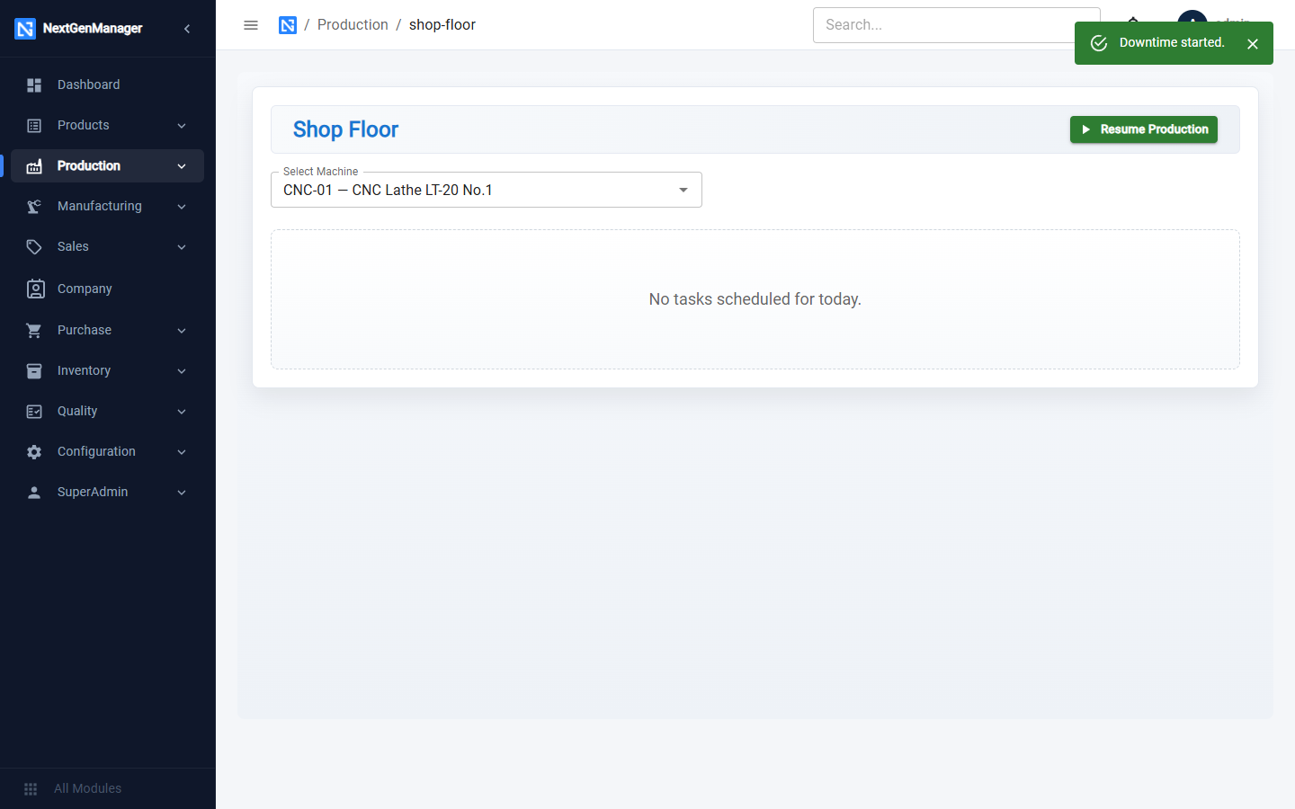1295x809 pixels.
Task: Click the Company badge icon
Action: 35,289
